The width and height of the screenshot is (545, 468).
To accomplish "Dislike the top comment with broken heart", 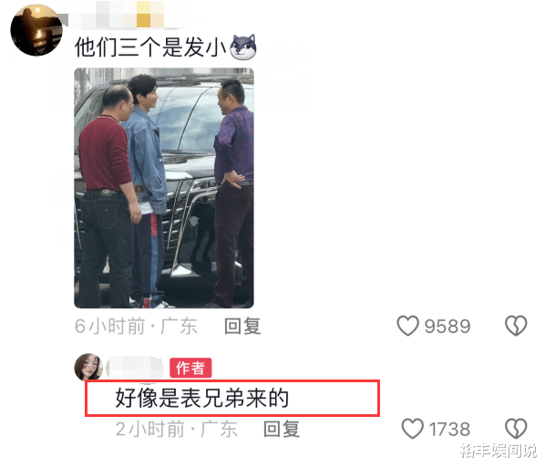I will [x=516, y=326].
